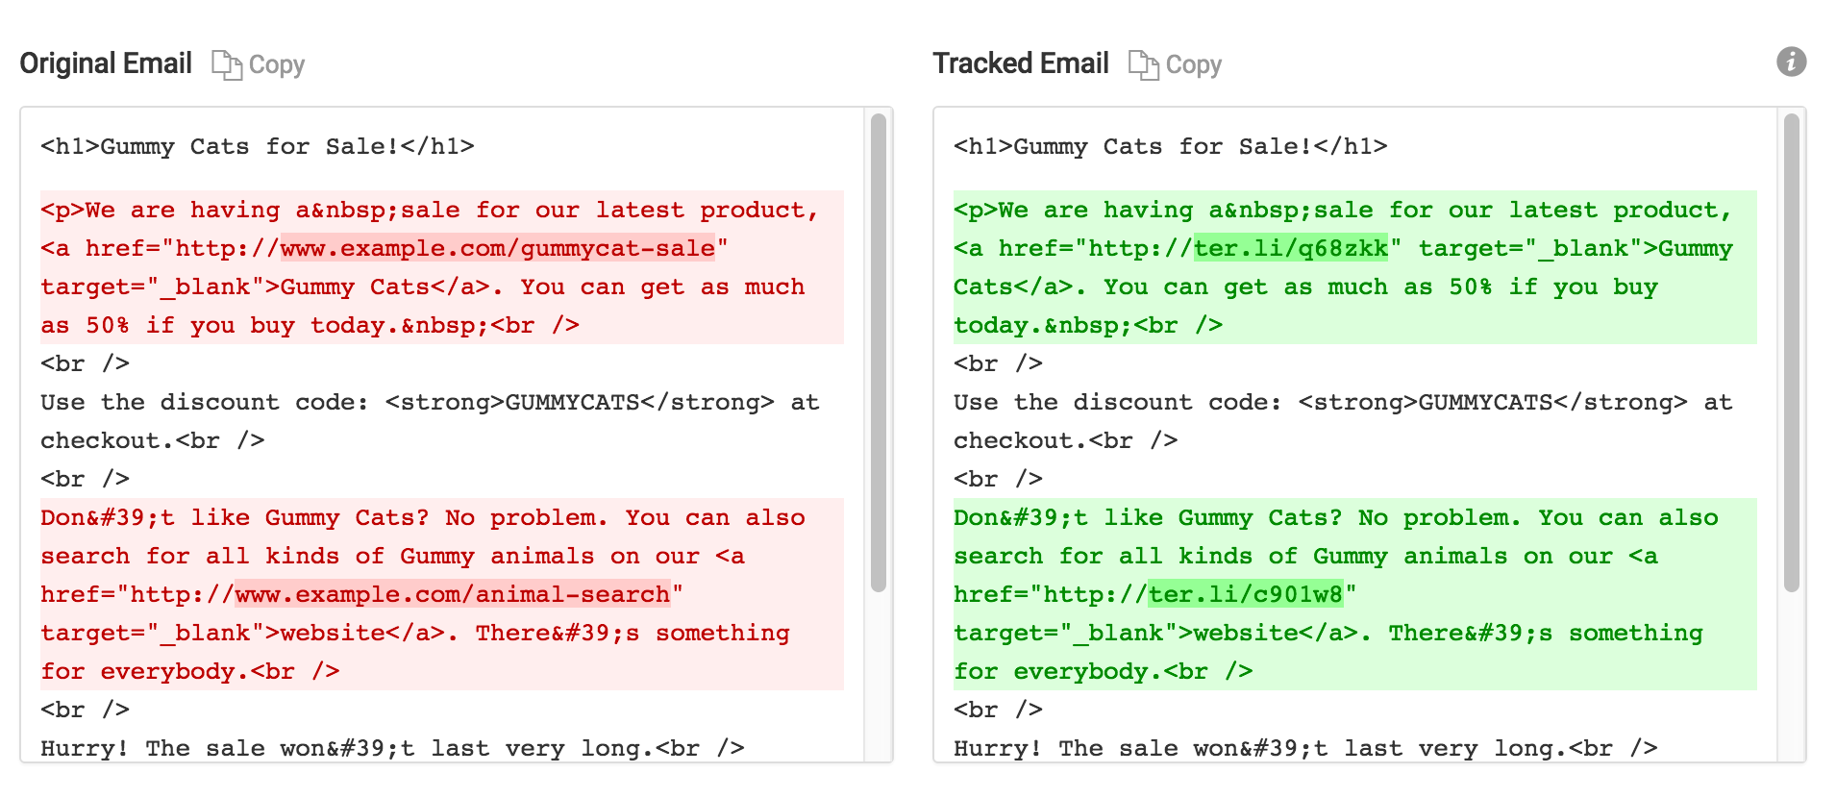Image resolution: width=1836 pixels, height=798 pixels.
Task: Copy the Original Email text
Action: 259,64
